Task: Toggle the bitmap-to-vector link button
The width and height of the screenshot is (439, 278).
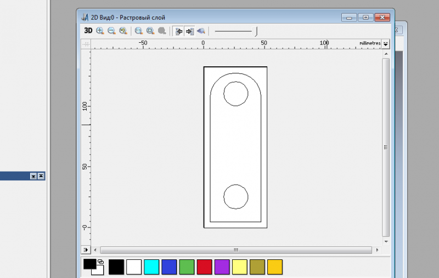Action: [x=178, y=31]
